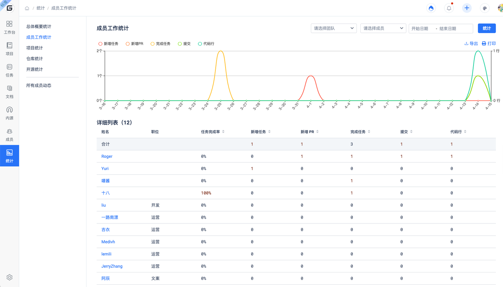Open member 阿辰's link
This screenshot has width=503, height=287.
click(106, 278)
